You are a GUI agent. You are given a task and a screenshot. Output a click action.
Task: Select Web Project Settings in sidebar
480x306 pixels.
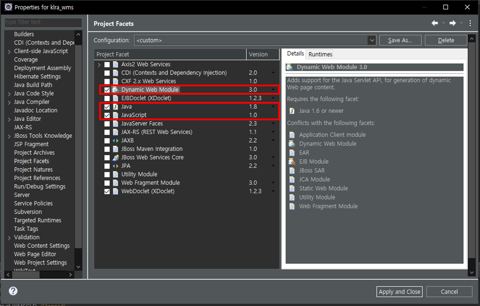(x=40, y=263)
